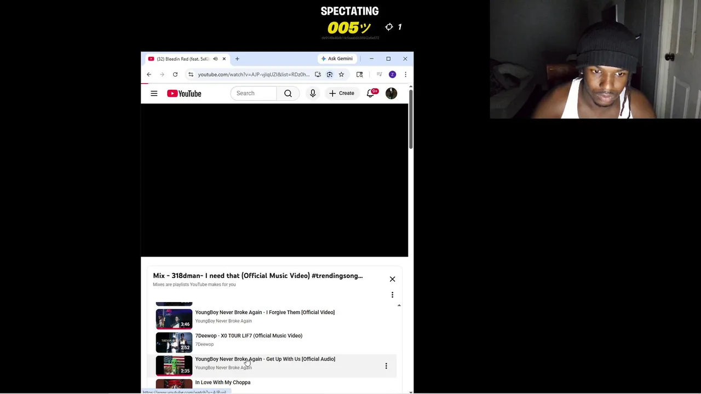Open 'Get Up With Us [Official Audio]' title
Viewport: 701px width, 394px height.
tap(265, 359)
